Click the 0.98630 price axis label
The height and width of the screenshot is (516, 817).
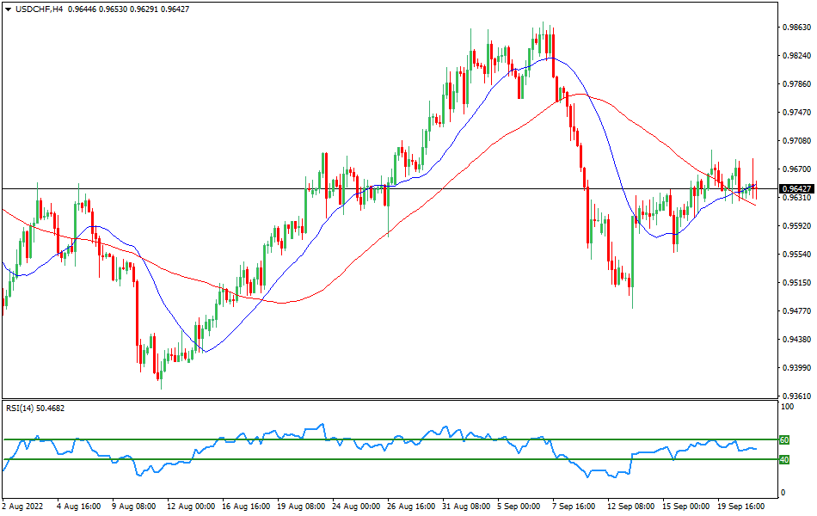[795, 28]
